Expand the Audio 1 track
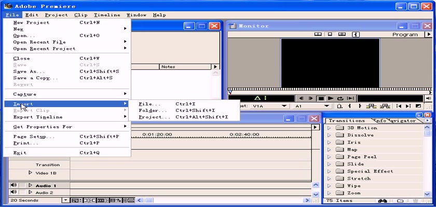This screenshot has width=436, height=207. (31, 185)
